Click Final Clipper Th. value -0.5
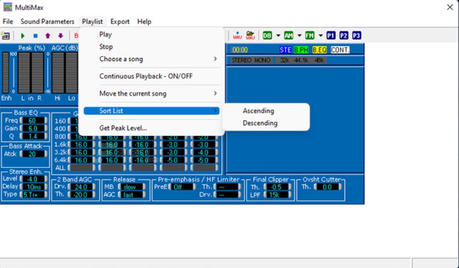The width and height of the screenshot is (459, 268). (x=278, y=187)
